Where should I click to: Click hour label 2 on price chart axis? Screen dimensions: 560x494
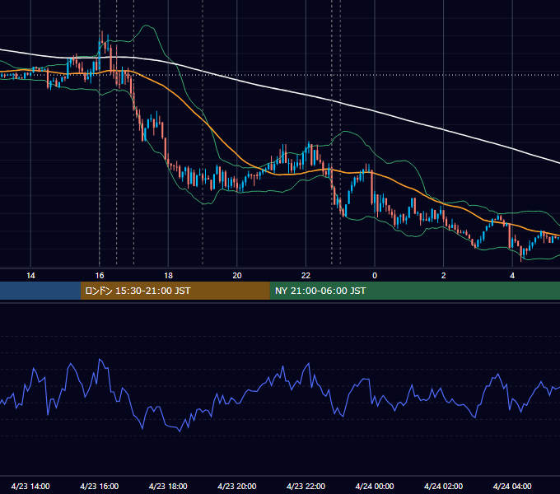click(444, 276)
